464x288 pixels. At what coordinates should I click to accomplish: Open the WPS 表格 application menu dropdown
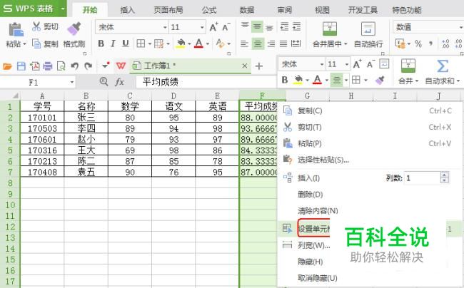pyautogui.click(x=63, y=9)
